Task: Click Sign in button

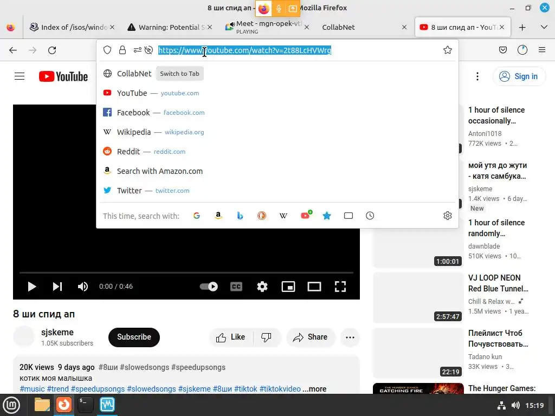Action: pos(519,76)
